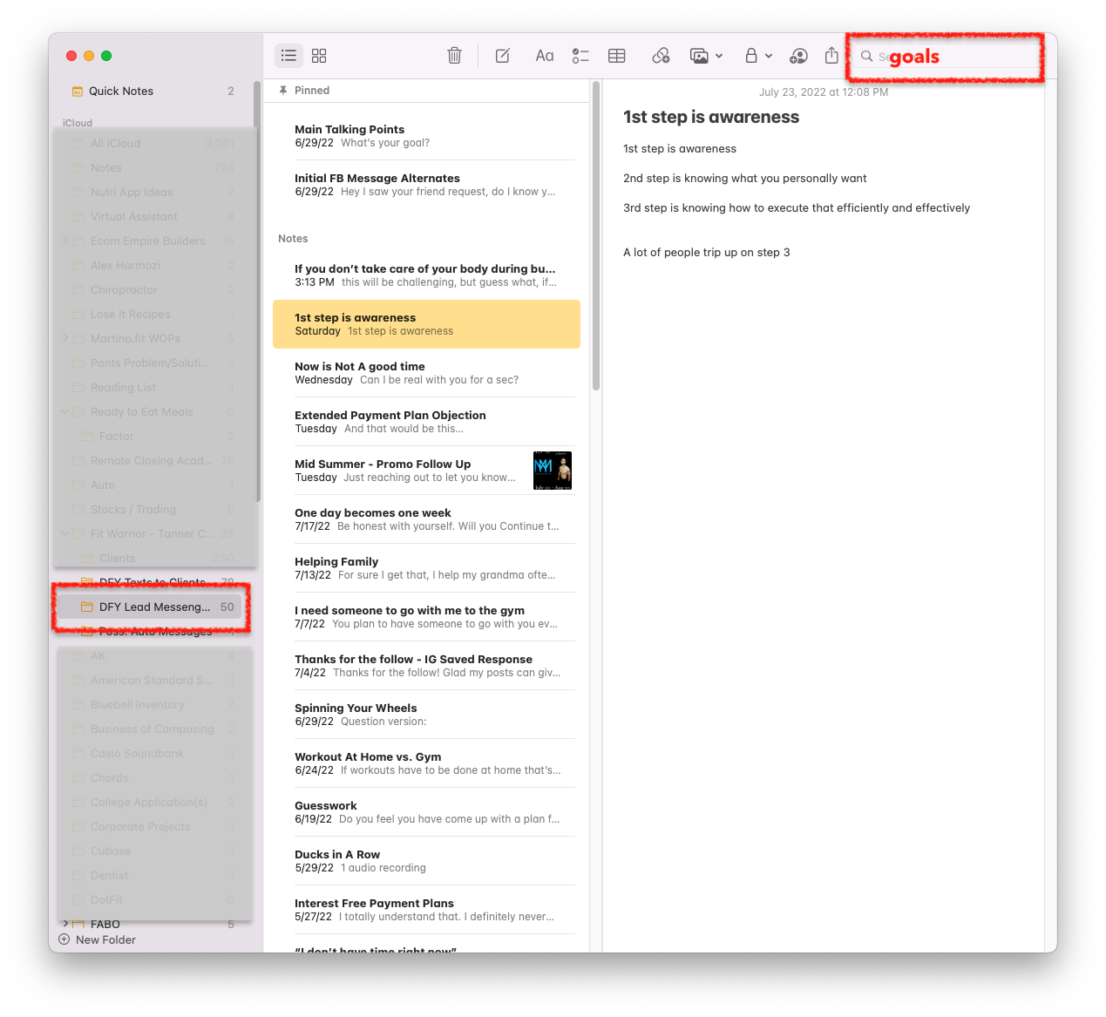Open the Helping Family note
The width and height of the screenshot is (1106, 1017).
point(426,568)
